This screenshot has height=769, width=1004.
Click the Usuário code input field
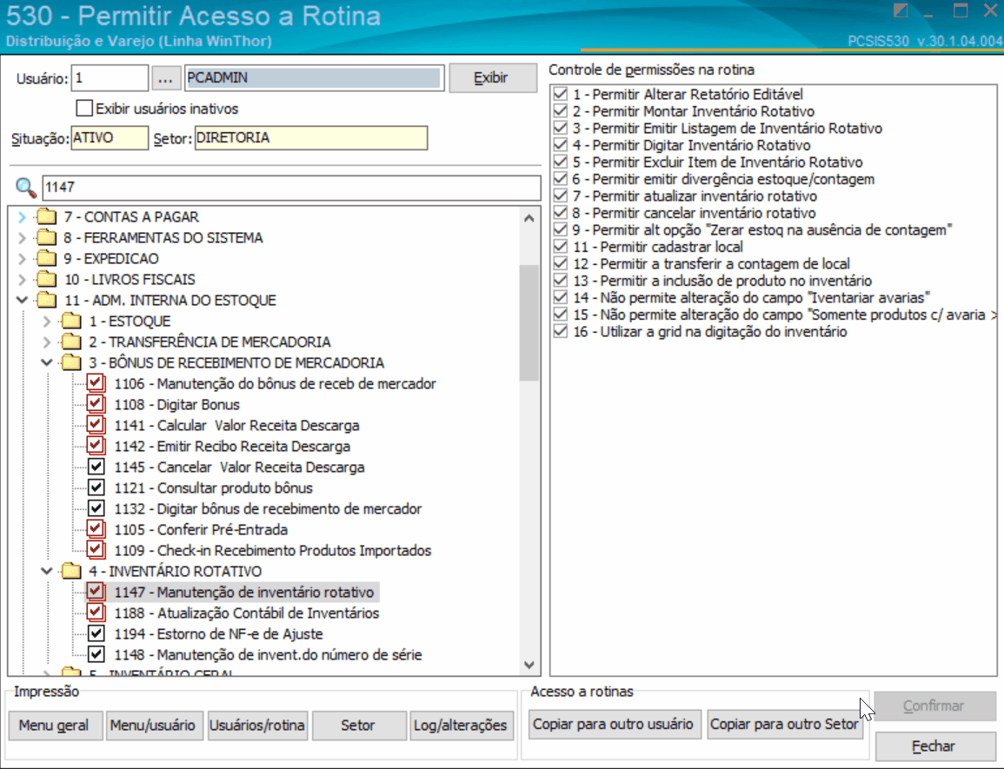(110, 78)
